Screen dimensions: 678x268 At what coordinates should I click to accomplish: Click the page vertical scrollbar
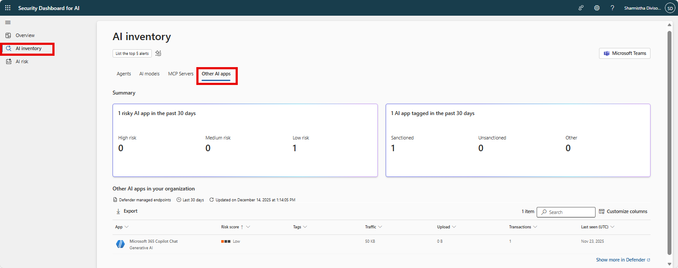670,142
